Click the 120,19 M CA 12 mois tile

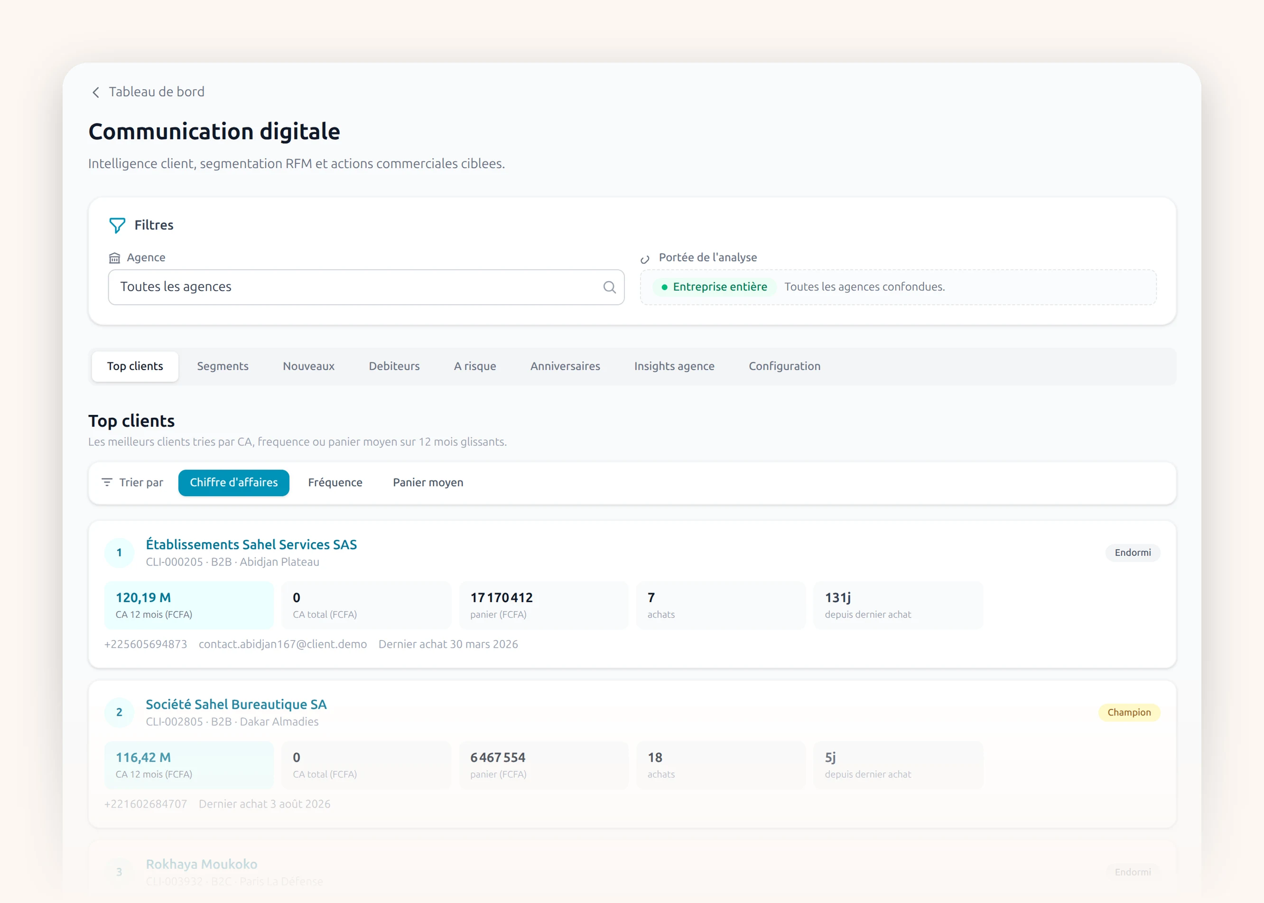coord(189,605)
